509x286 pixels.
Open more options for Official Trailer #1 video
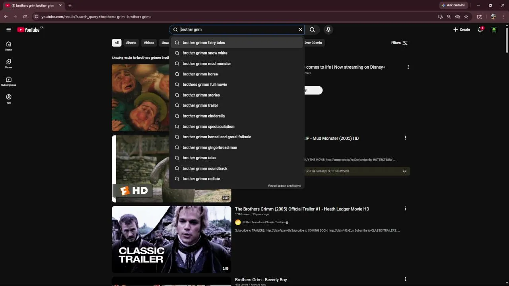(x=405, y=209)
